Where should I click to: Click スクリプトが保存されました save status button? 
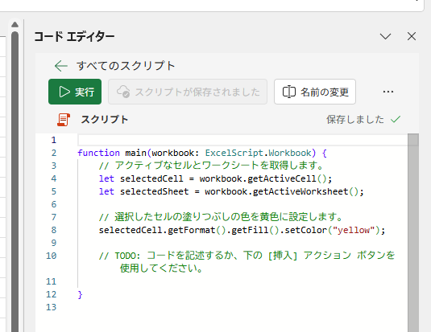[188, 92]
